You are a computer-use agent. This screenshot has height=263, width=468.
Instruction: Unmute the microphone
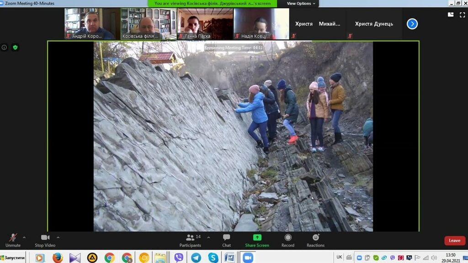click(13, 239)
